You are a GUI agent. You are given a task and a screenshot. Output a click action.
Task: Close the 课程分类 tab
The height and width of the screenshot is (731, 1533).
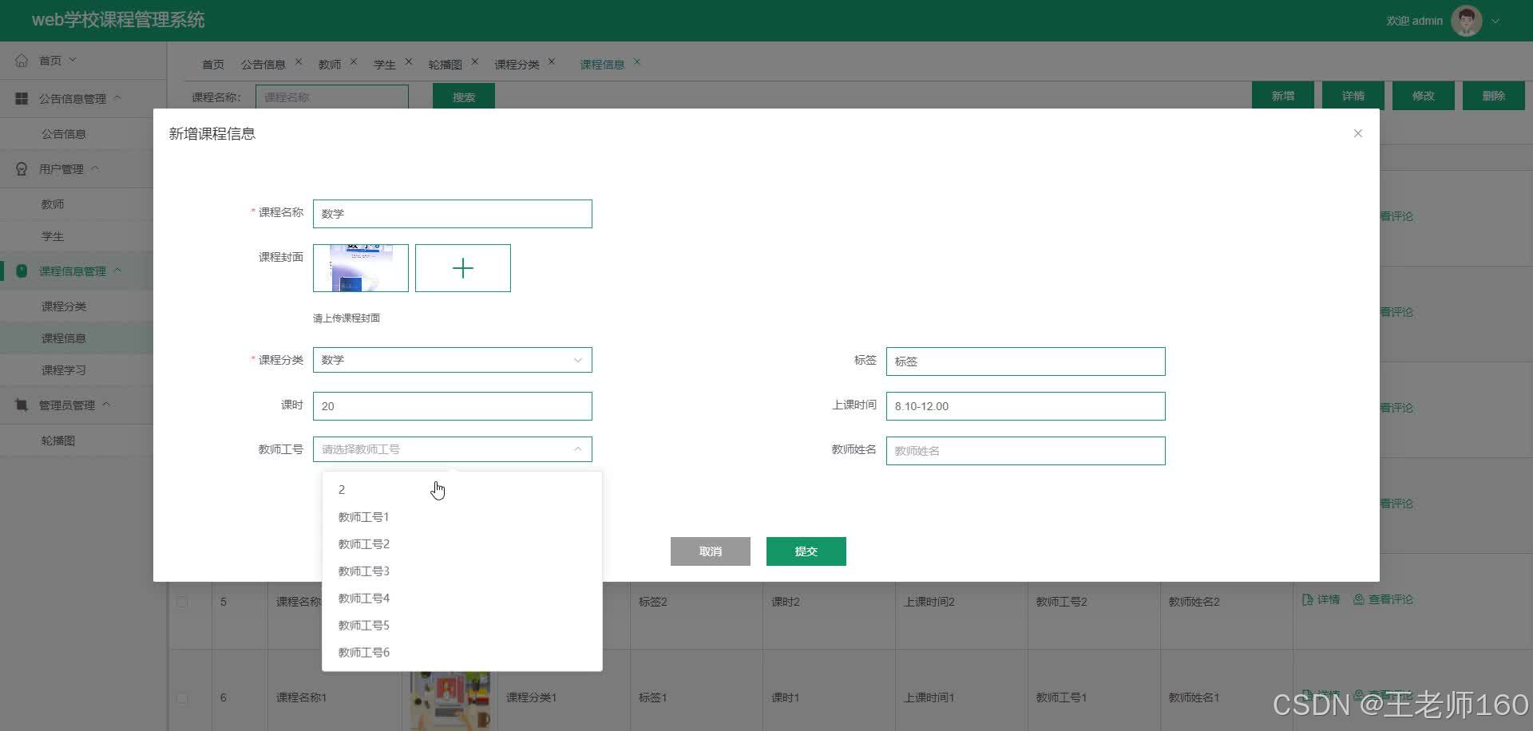[x=552, y=61]
